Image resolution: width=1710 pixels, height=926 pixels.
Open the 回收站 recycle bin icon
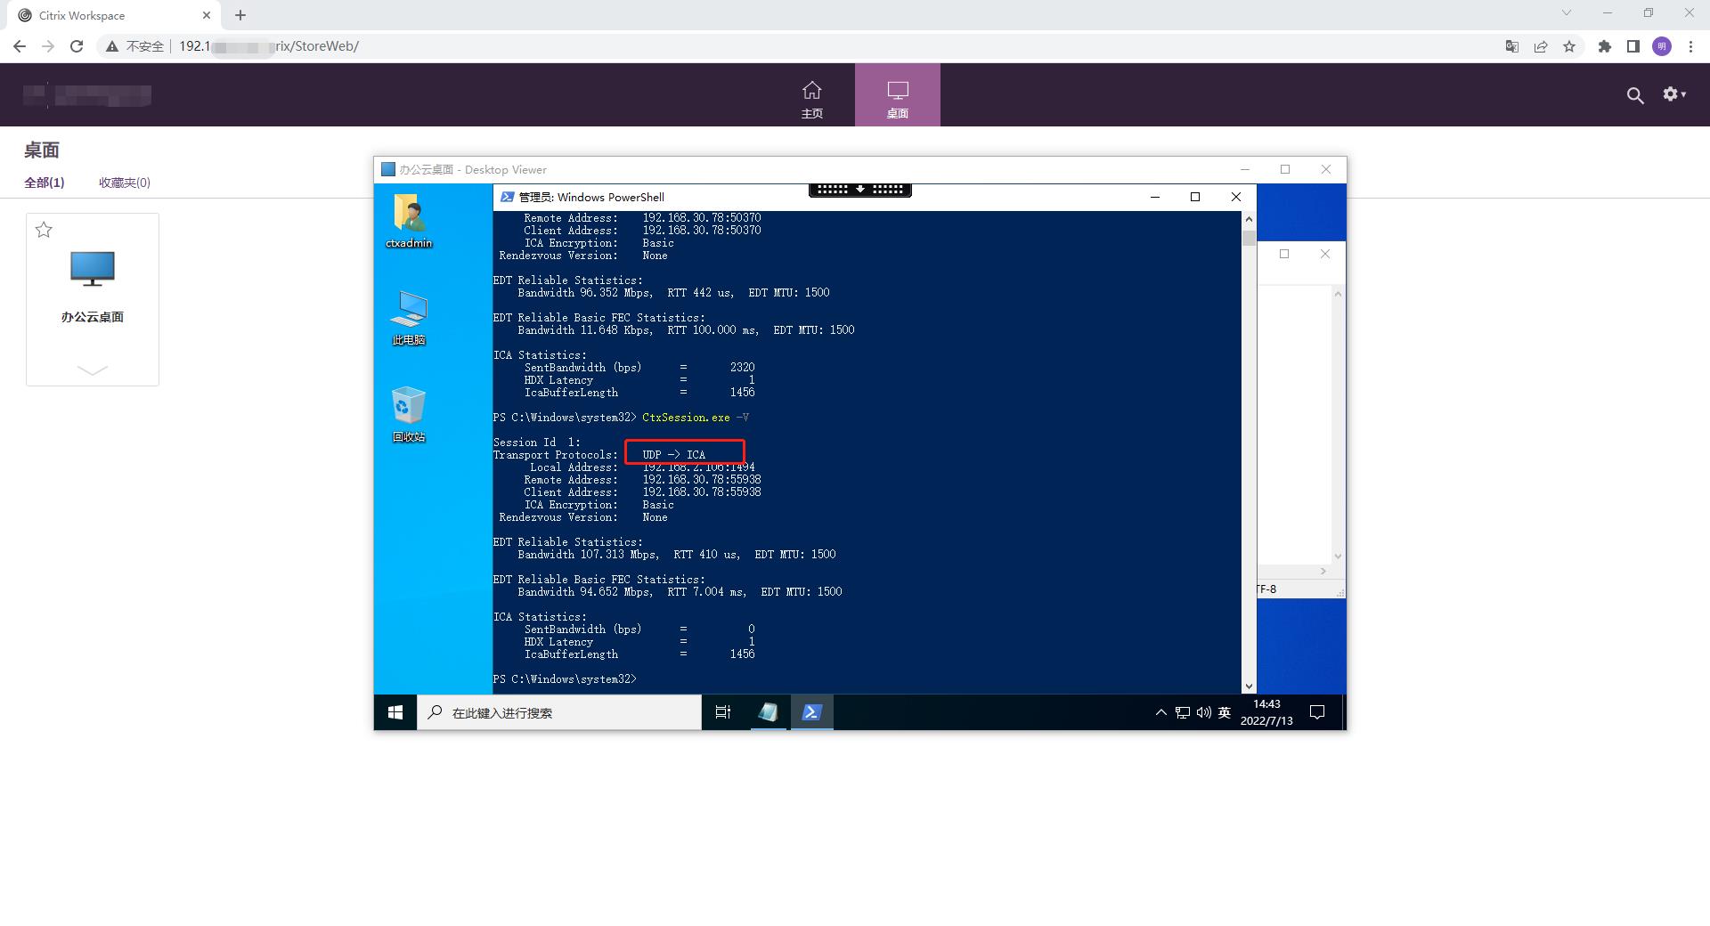pos(409,414)
